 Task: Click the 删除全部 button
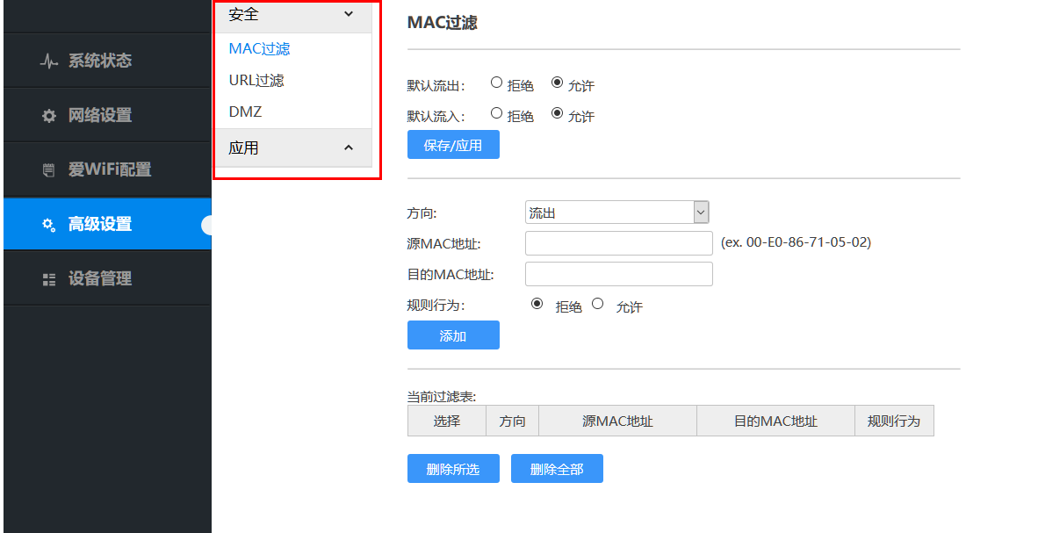tap(557, 469)
